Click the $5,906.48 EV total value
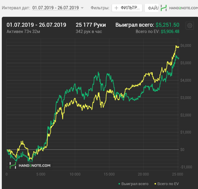This screenshot has height=189, width=198. (x=170, y=31)
